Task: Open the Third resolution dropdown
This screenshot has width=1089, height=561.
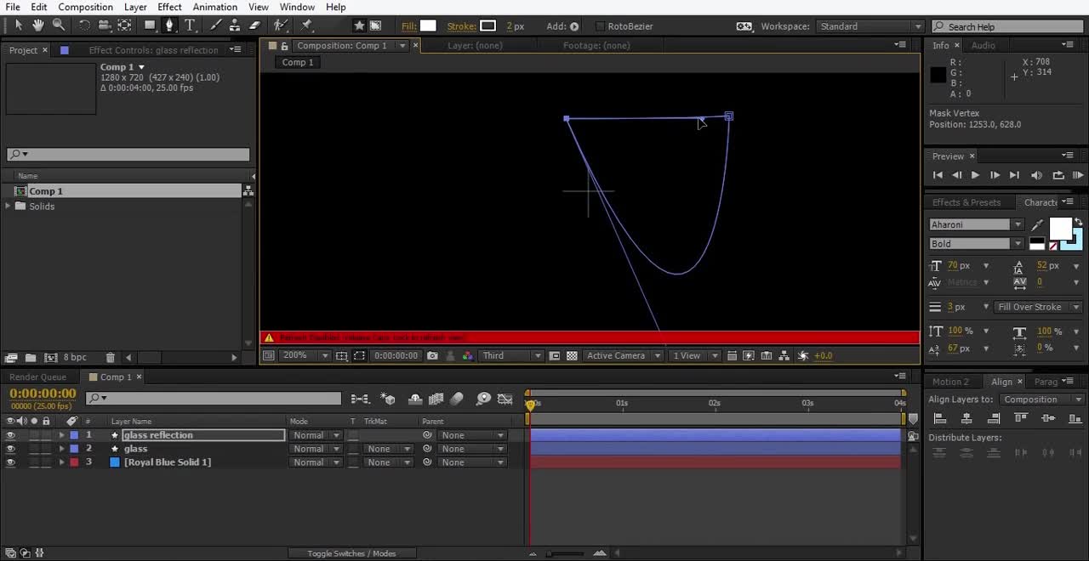Action: 512,355
